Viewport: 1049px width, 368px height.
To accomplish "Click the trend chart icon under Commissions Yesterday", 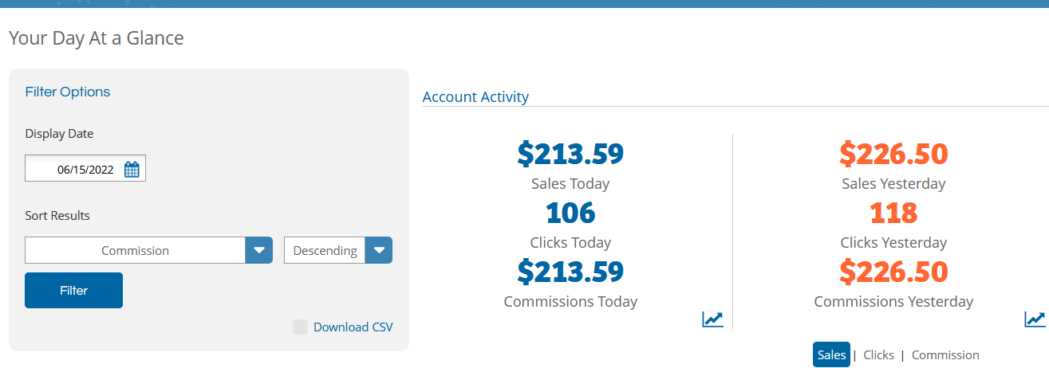I will tap(1035, 319).
